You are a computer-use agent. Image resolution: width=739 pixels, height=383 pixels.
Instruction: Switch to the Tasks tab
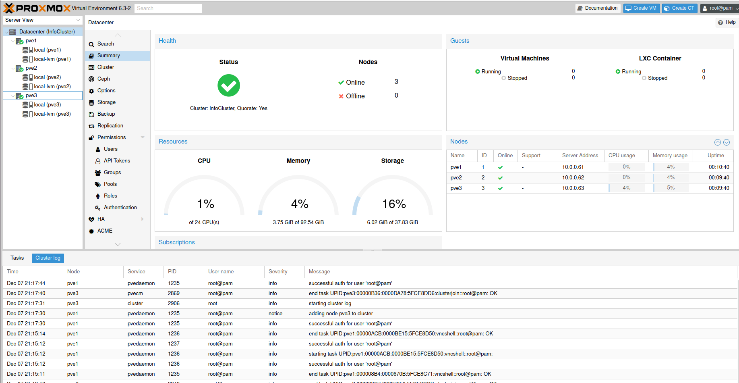(x=17, y=258)
